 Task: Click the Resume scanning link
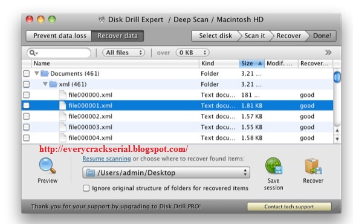tap(106, 159)
